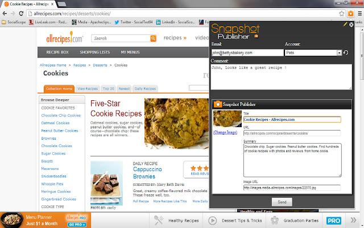Switch to the Newest tab
364x228 pixels.
(x=124, y=89)
